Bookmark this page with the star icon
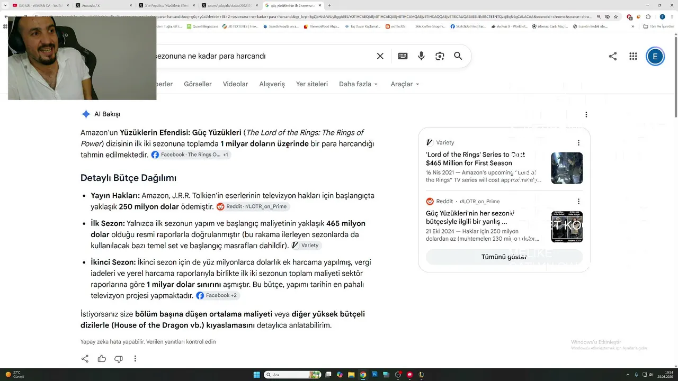 pos(615,16)
